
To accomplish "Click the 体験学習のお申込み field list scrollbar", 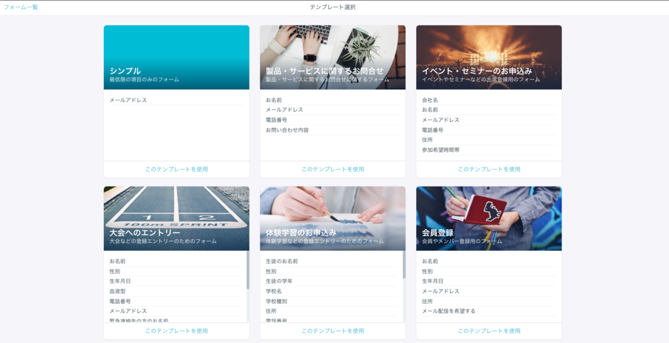I will [404, 265].
